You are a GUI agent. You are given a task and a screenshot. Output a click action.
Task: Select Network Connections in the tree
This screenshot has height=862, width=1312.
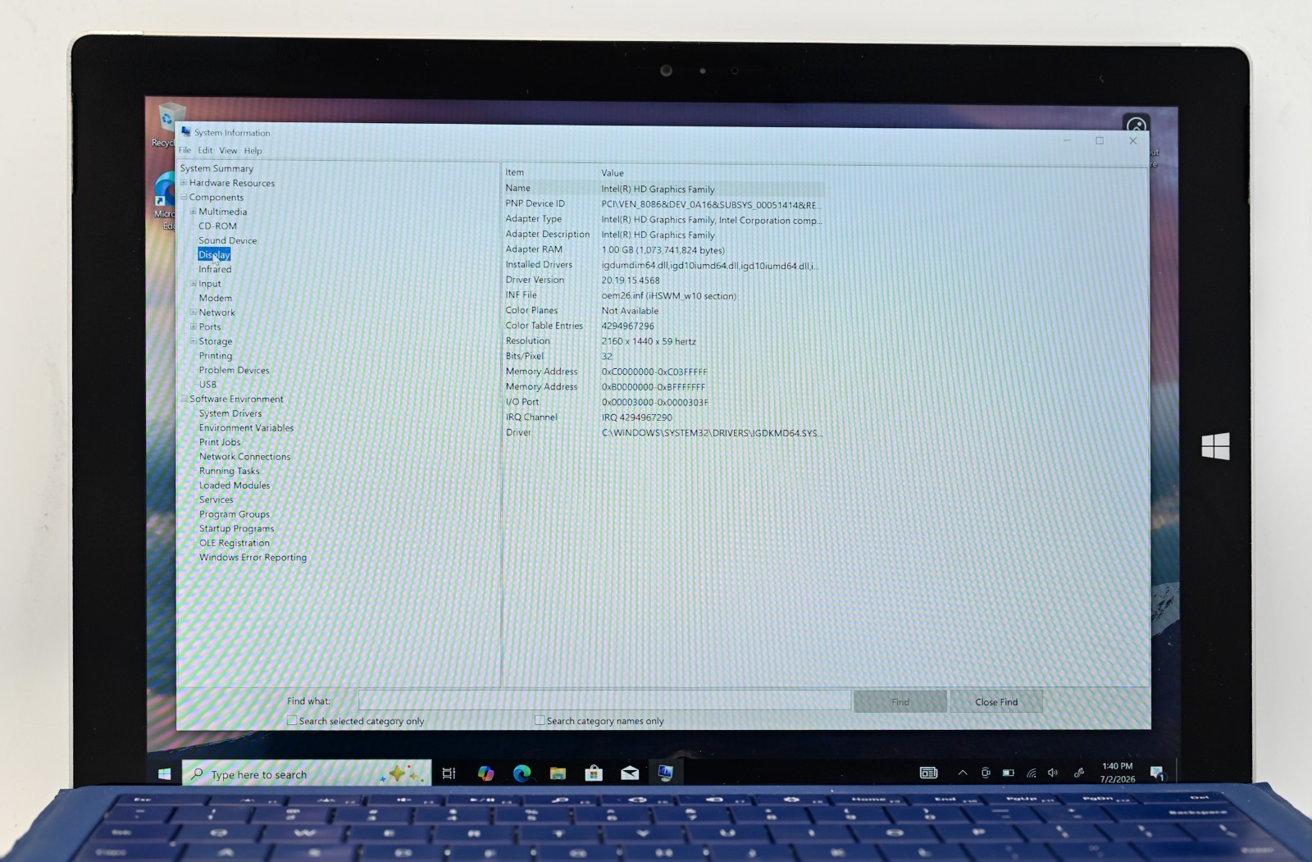[x=244, y=457]
